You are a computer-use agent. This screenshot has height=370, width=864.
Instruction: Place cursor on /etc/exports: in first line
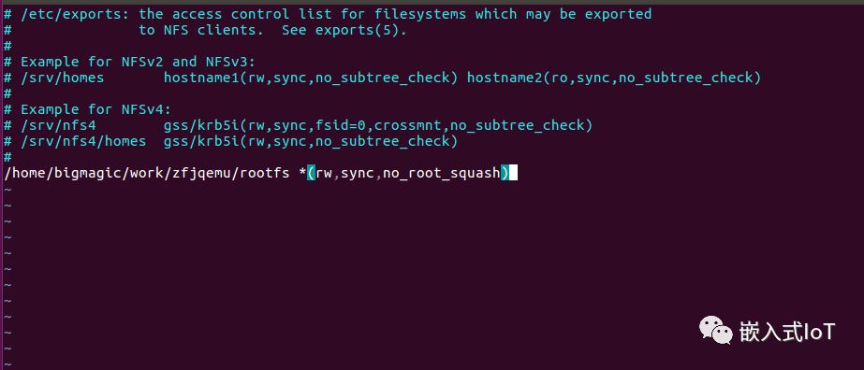76,14
